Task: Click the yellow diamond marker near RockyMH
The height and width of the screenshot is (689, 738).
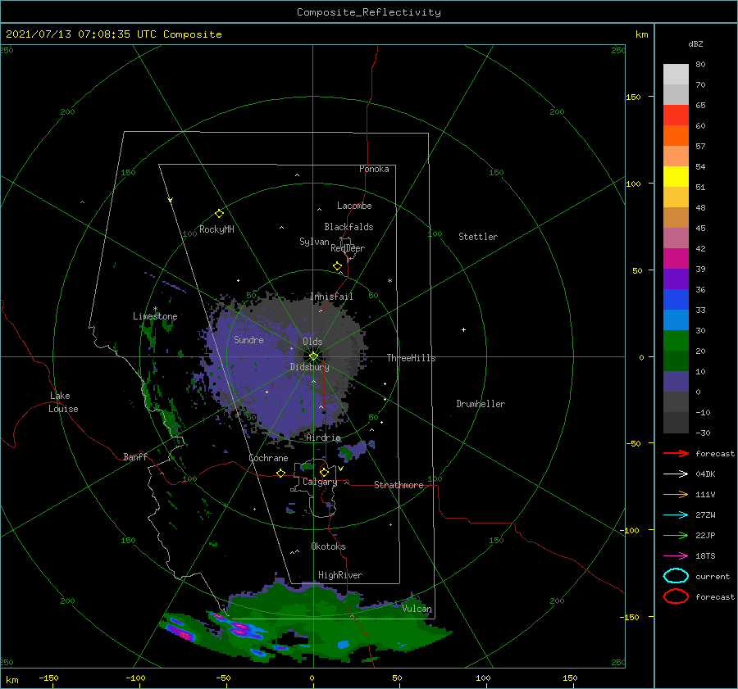Action: [219, 214]
